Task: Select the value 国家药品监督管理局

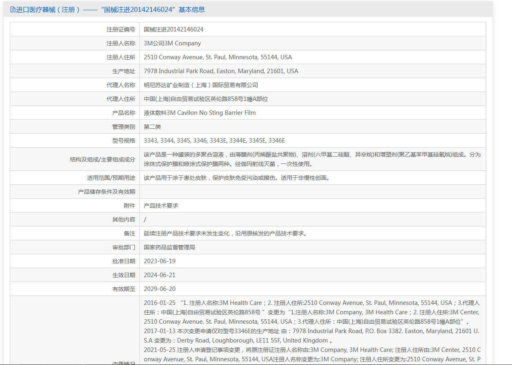Action: [x=170, y=247]
